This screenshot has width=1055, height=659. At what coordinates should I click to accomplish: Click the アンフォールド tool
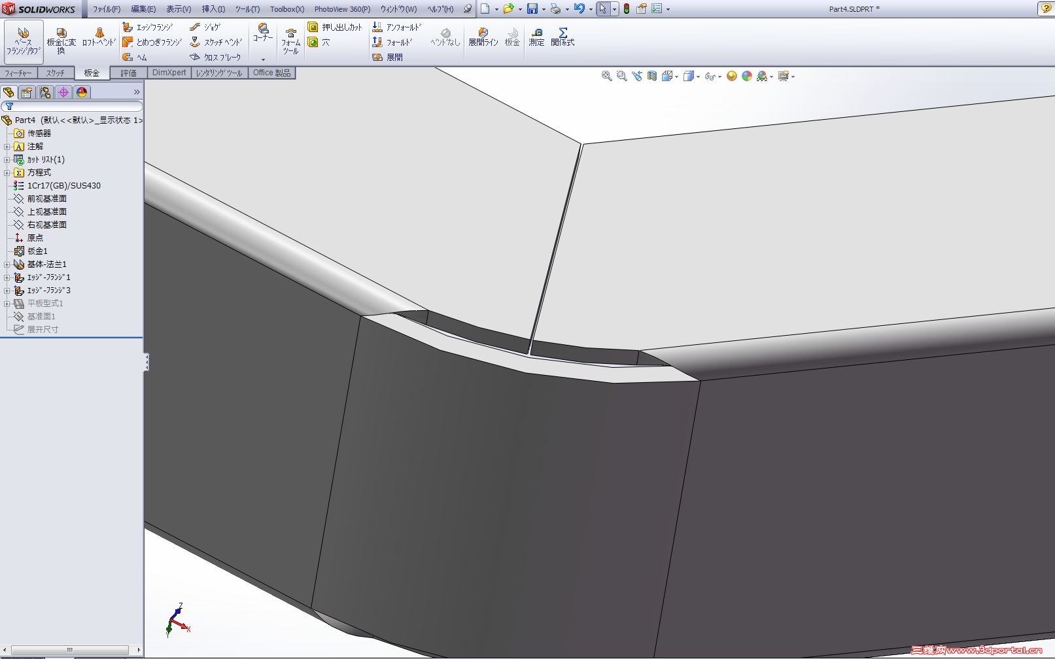(396, 27)
